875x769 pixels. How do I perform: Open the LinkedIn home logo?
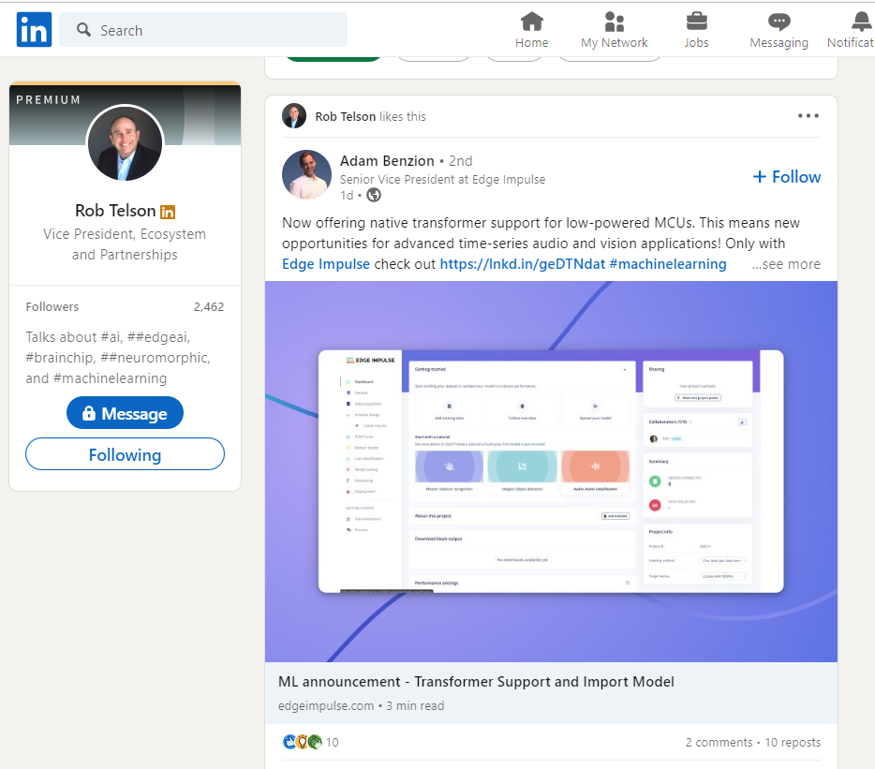tap(34, 30)
